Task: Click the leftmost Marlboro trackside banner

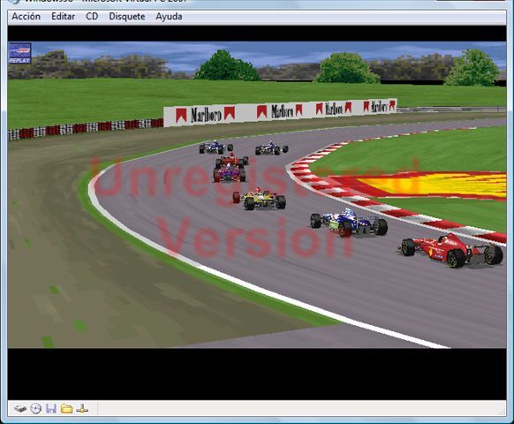Action: click(x=205, y=115)
